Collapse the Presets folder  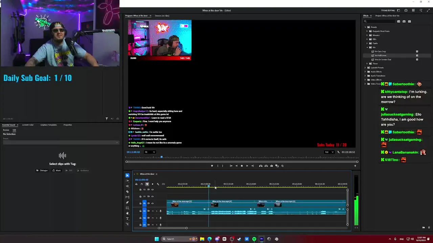click(x=365, y=27)
